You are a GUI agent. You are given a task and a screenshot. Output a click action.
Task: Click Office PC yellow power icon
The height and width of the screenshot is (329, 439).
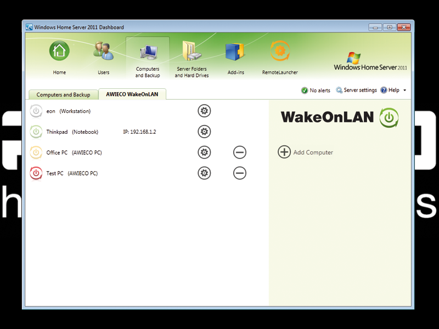click(x=36, y=152)
